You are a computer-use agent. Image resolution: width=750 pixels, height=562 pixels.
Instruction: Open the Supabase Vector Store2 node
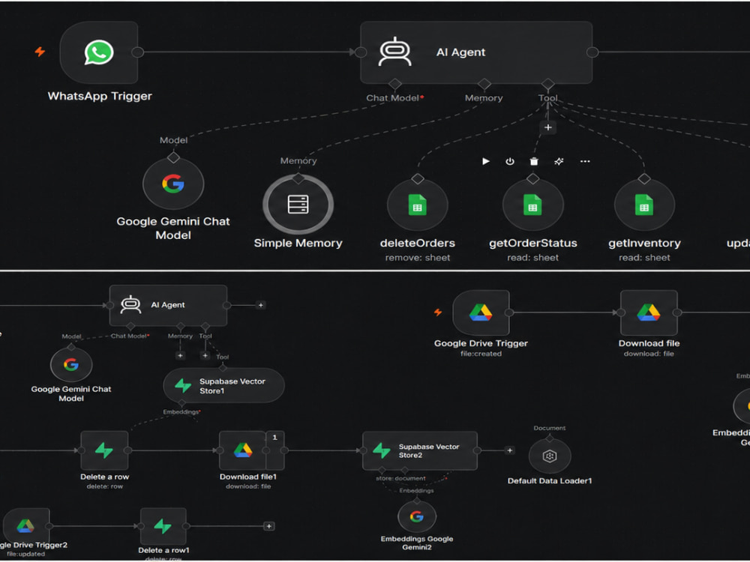420,450
